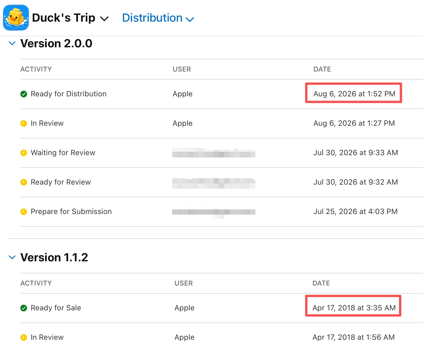Click the date Jul 30, 2026 at 9:33 AM

point(356,153)
